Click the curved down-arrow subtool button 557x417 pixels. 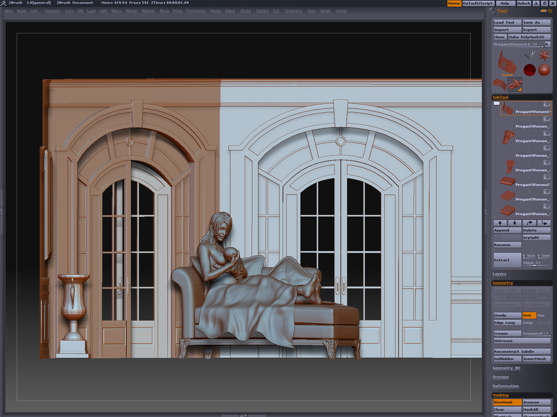coord(544,223)
